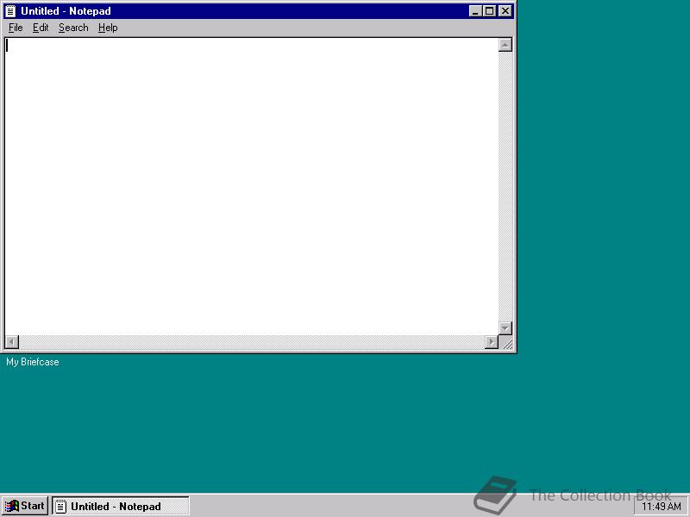Open the File menu in Notepad
The height and width of the screenshot is (517, 690).
(x=16, y=28)
